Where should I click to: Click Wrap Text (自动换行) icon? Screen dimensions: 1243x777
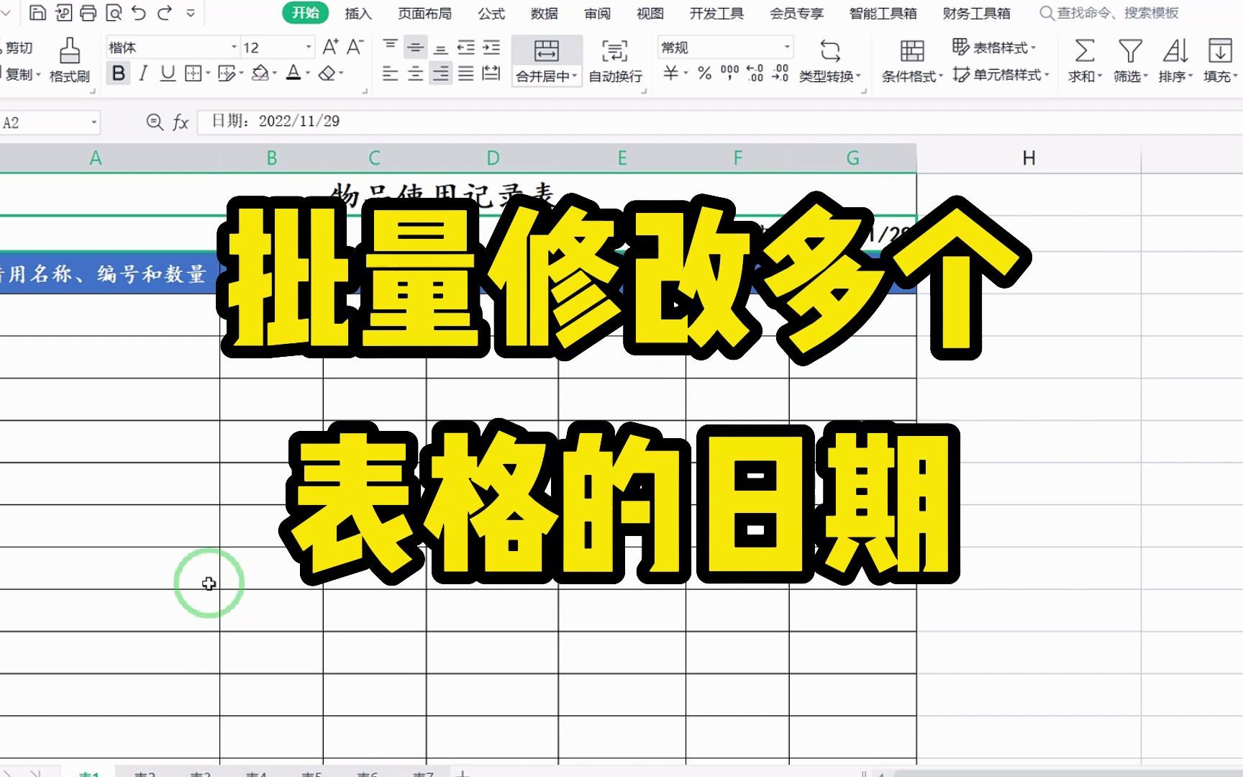click(615, 60)
